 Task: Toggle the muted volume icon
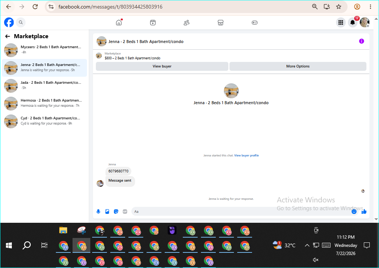click(315, 260)
